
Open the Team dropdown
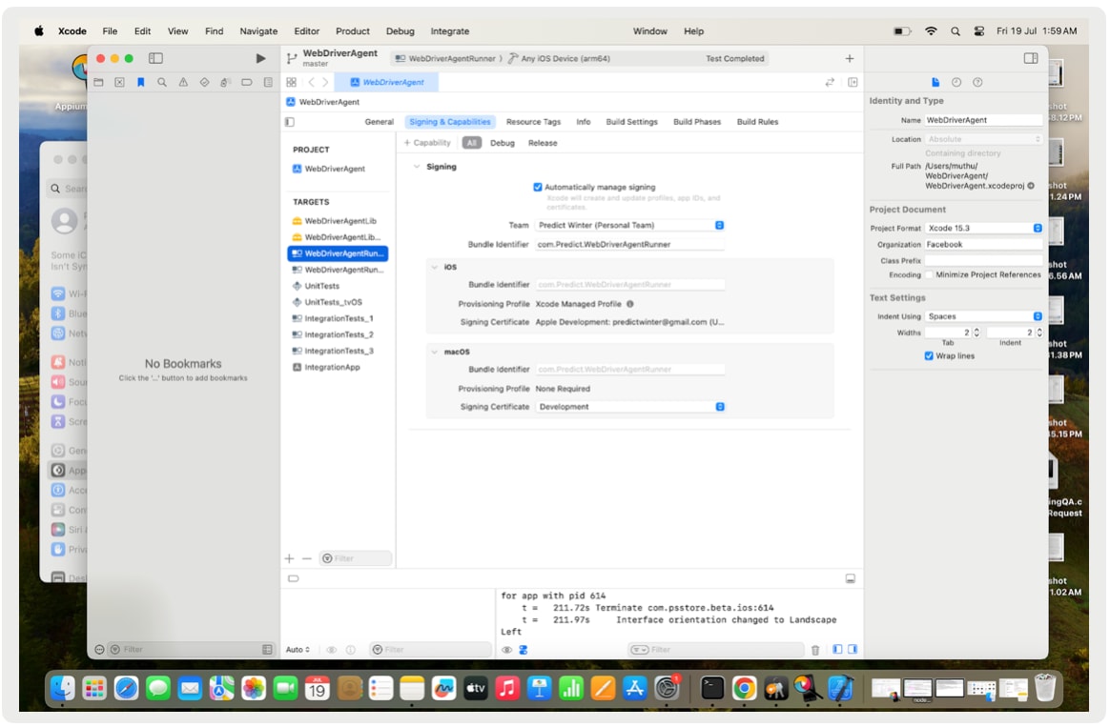tap(629, 225)
